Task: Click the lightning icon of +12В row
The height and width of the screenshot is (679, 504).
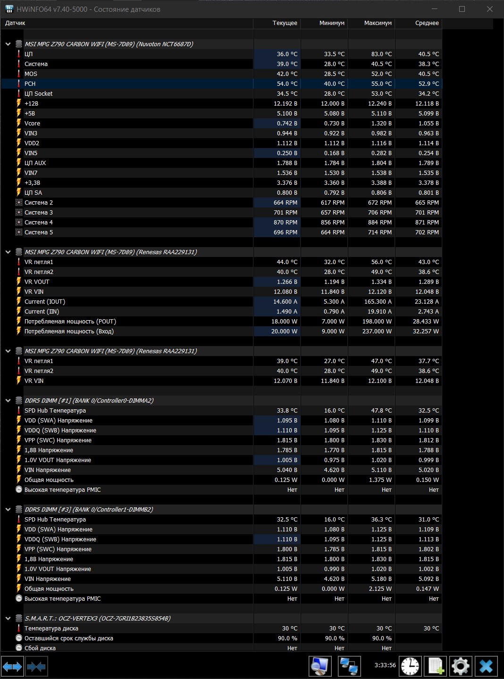Action: (x=19, y=103)
